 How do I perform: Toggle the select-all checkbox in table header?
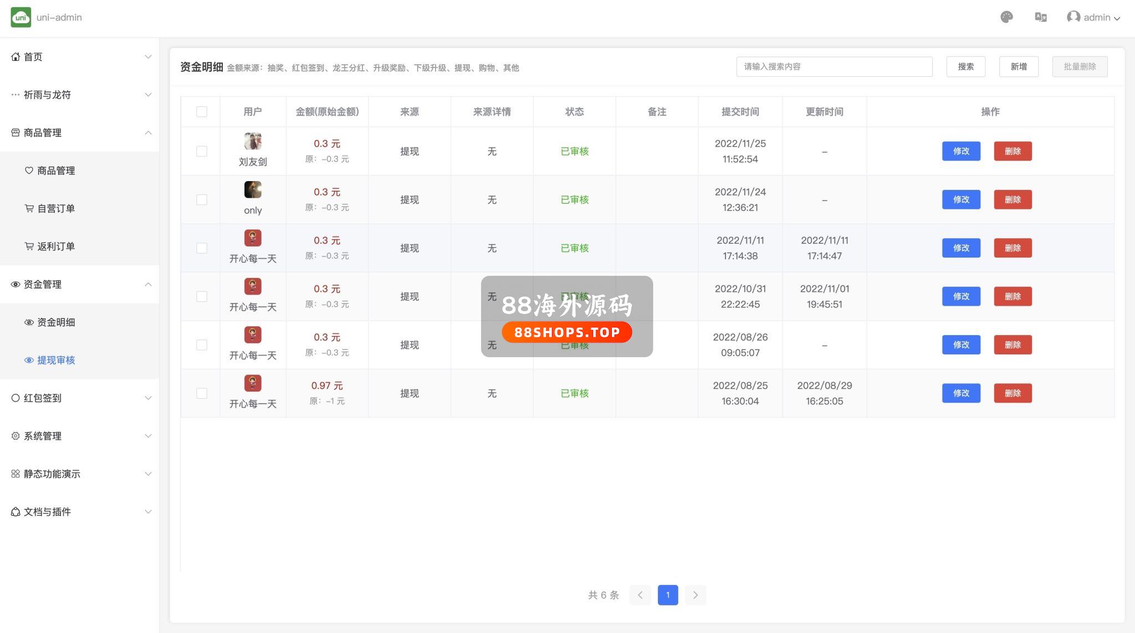coord(202,112)
